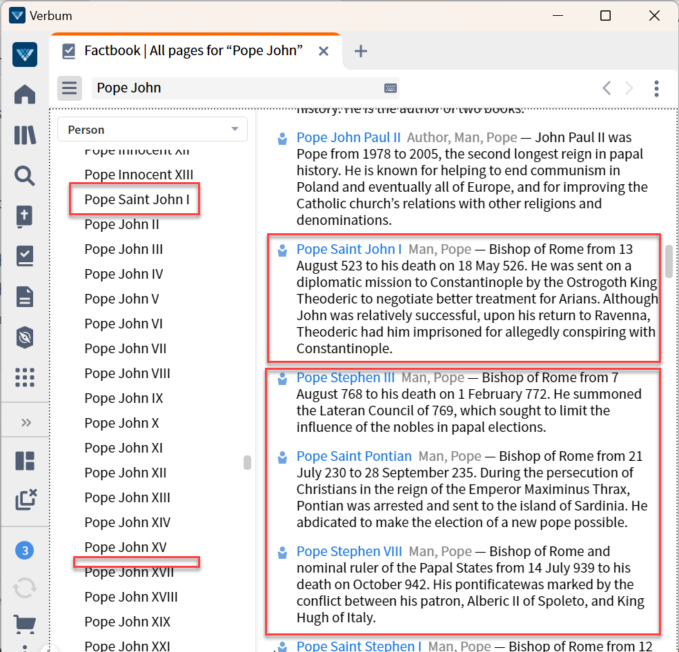Select Pope John XVII in list
The width and height of the screenshot is (679, 652).
130,573
